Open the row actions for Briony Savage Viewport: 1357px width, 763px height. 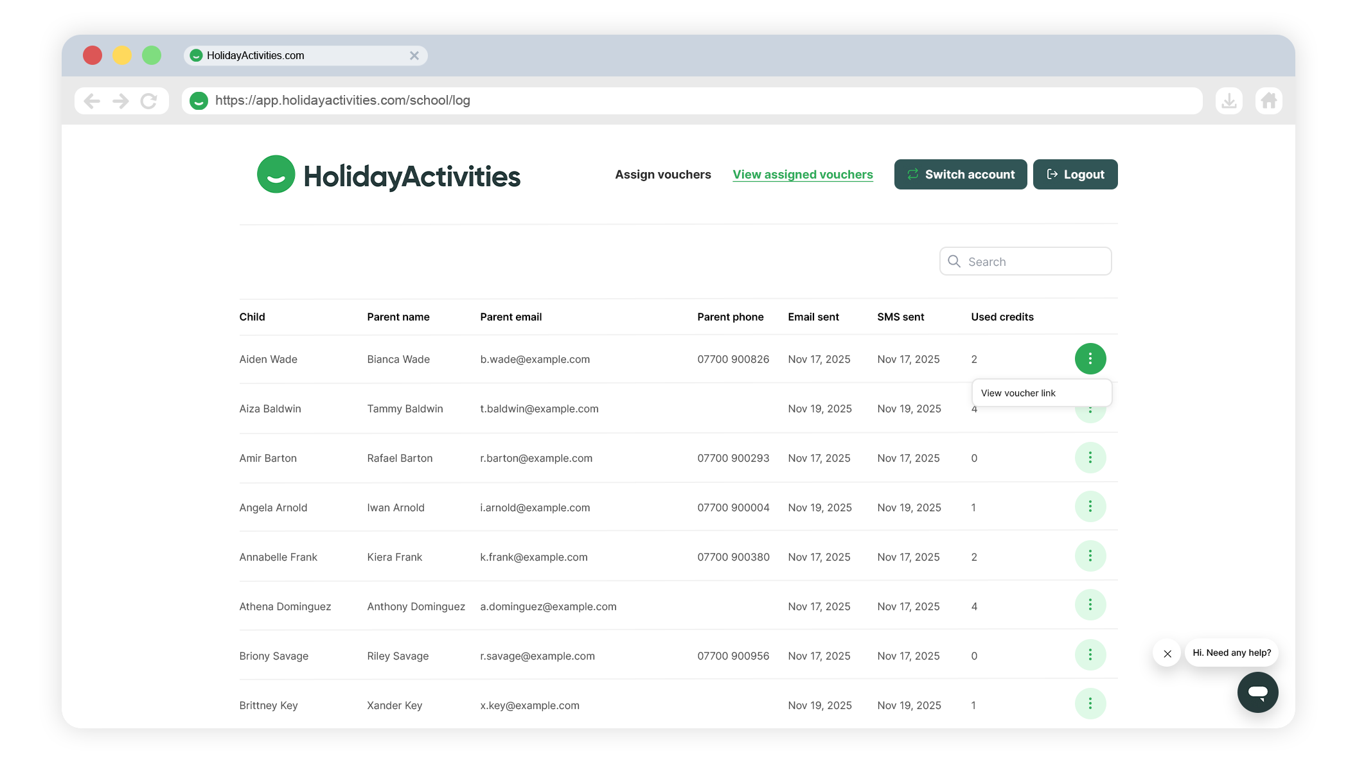1090,655
